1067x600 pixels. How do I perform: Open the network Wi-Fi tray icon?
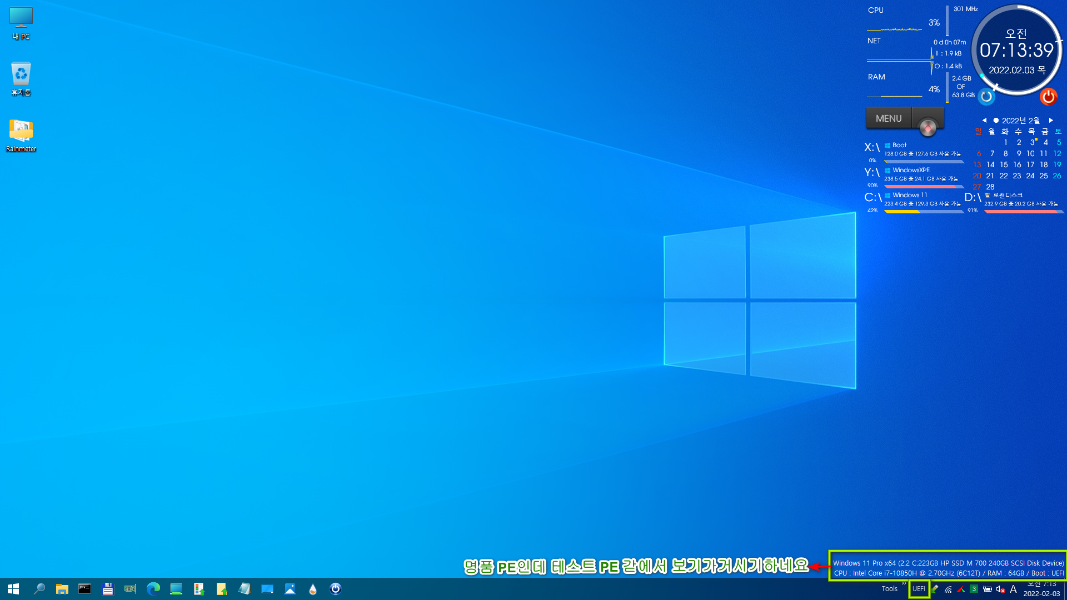pyautogui.click(x=948, y=589)
